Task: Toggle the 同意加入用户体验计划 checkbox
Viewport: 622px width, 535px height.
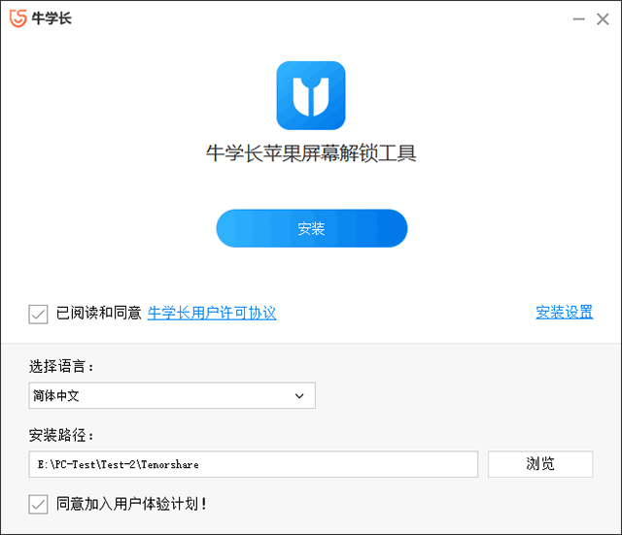Action: (38, 505)
